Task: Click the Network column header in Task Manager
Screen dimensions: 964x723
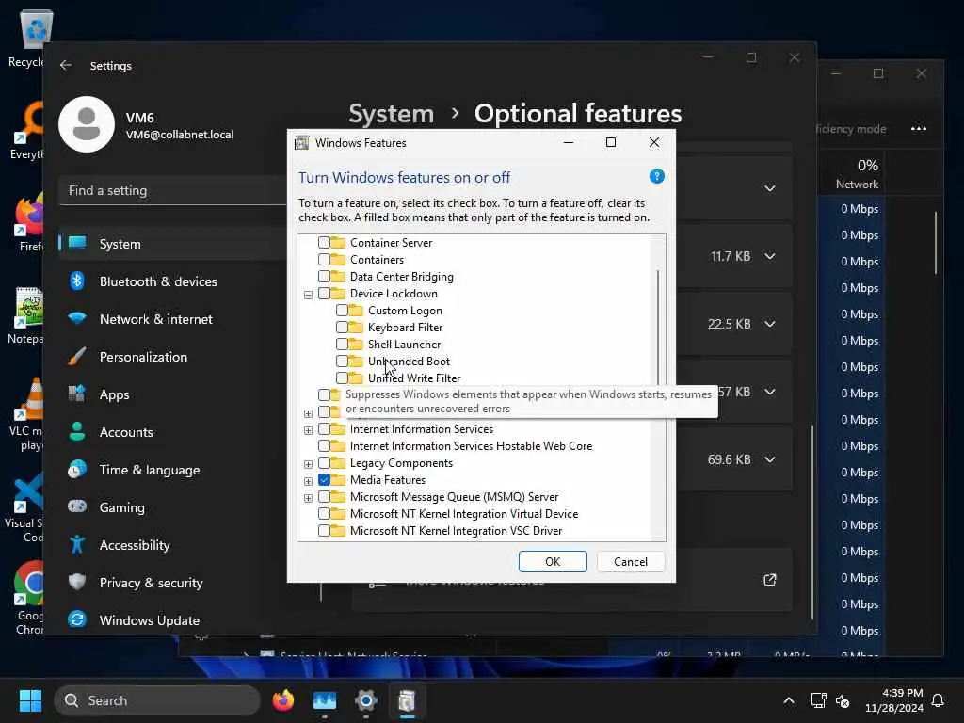Action: tap(857, 174)
